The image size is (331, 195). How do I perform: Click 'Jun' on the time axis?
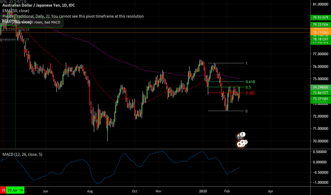tap(45, 191)
